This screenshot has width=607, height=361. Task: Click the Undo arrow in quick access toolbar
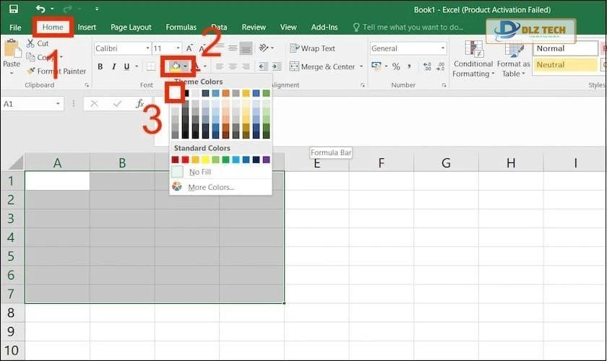40,9
